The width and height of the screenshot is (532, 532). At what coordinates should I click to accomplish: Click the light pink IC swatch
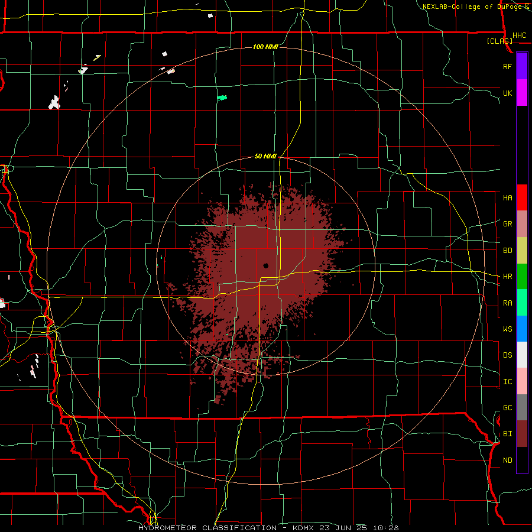pyautogui.click(x=522, y=381)
